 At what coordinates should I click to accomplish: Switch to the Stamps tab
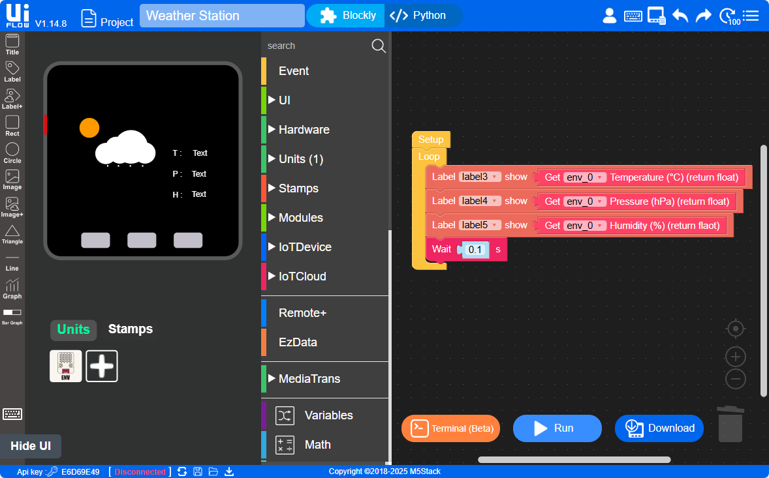pyautogui.click(x=131, y=329)
